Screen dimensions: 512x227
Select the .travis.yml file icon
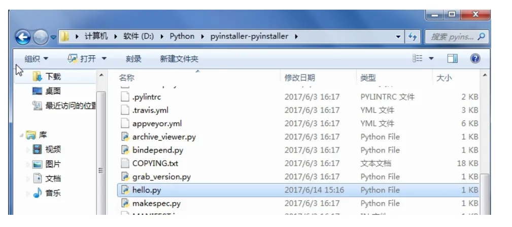coord(125,110)
